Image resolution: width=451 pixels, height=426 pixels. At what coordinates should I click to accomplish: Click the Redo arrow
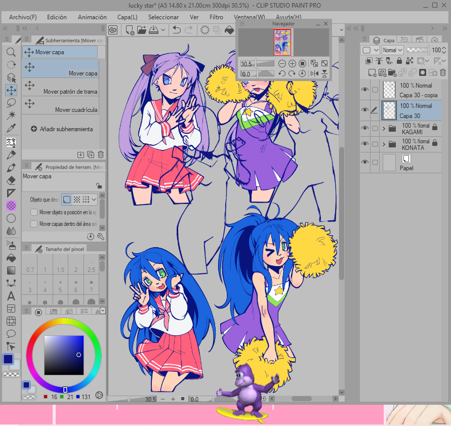189,30
